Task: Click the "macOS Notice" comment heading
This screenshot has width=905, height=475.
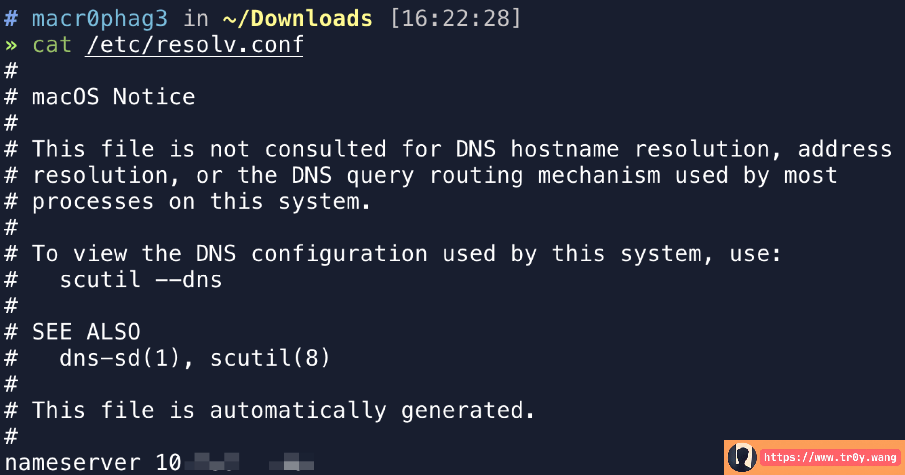Action: point(113,97)
